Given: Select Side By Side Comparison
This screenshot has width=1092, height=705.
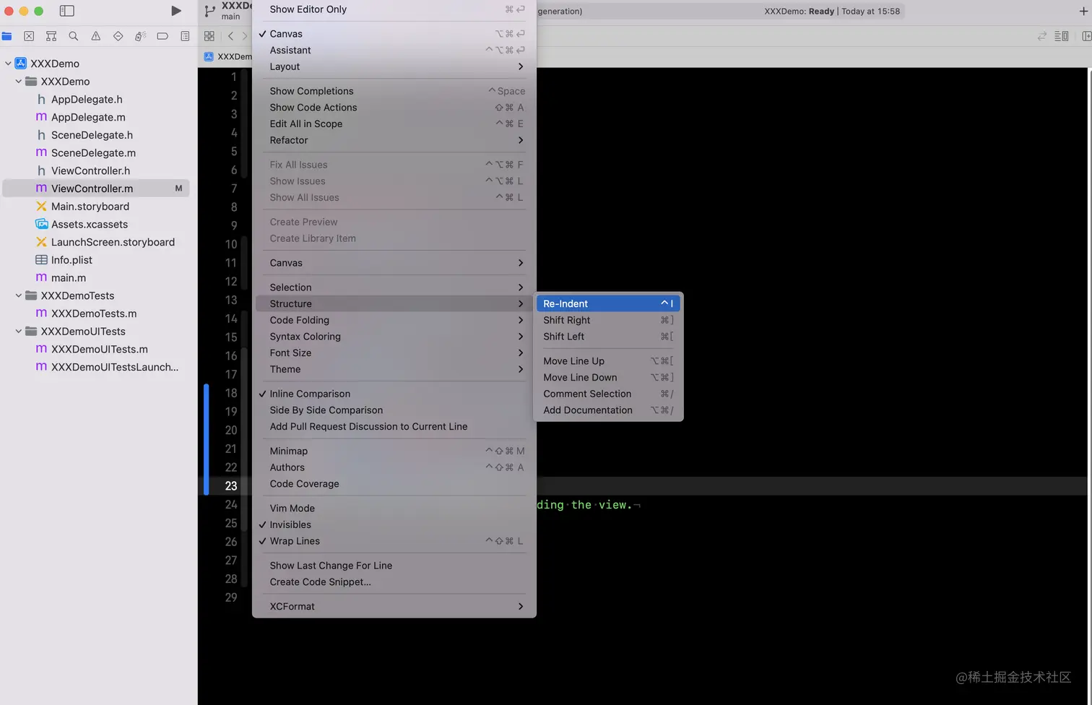Looking at the screenshot, I should click(x=394, y=410).
